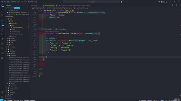The height and width of the screenshot is (101, 181).
Task: Open Explorer Views and More Actions ellipsis
Action: coord(28,5)
